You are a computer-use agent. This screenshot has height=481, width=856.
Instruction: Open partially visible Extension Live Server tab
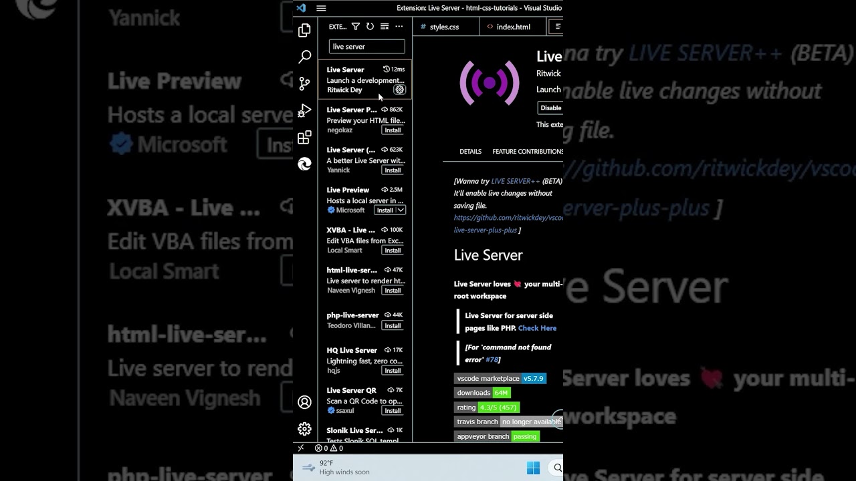point(556,27)
